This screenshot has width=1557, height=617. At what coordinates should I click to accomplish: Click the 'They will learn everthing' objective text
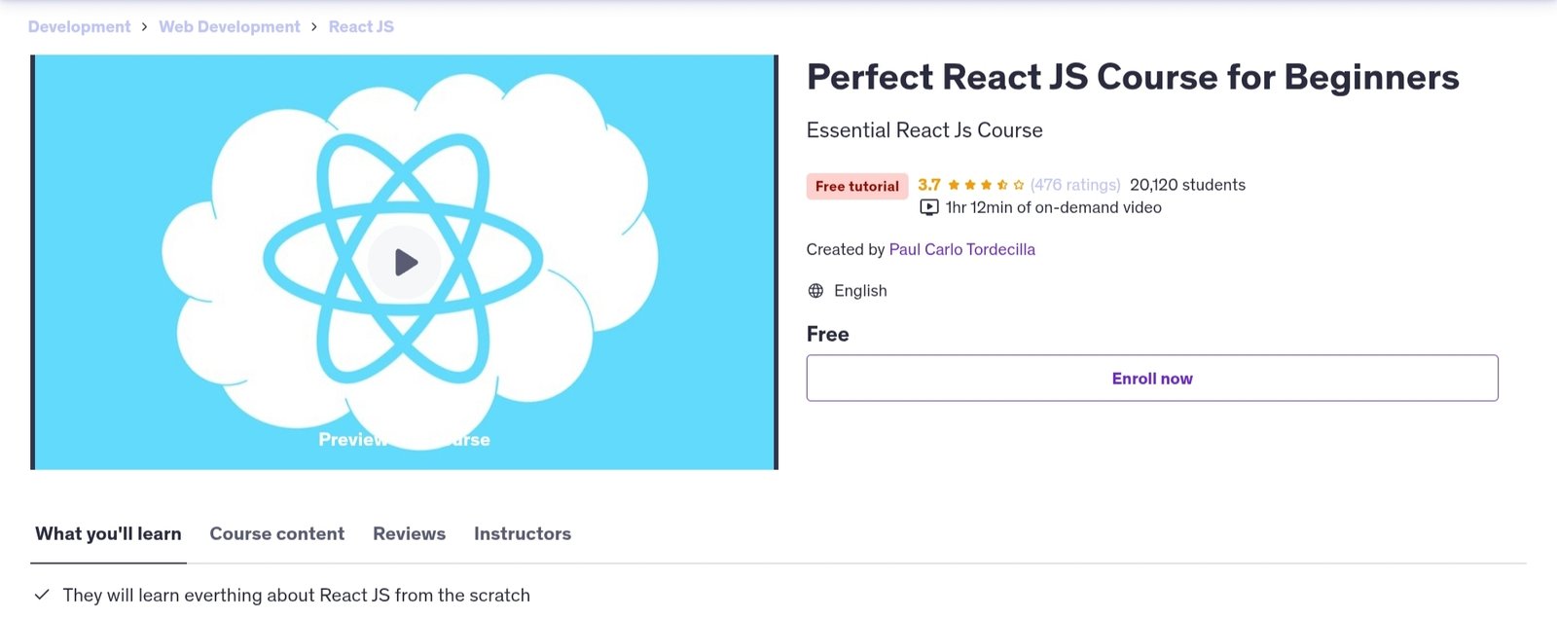tap(297, 595)
